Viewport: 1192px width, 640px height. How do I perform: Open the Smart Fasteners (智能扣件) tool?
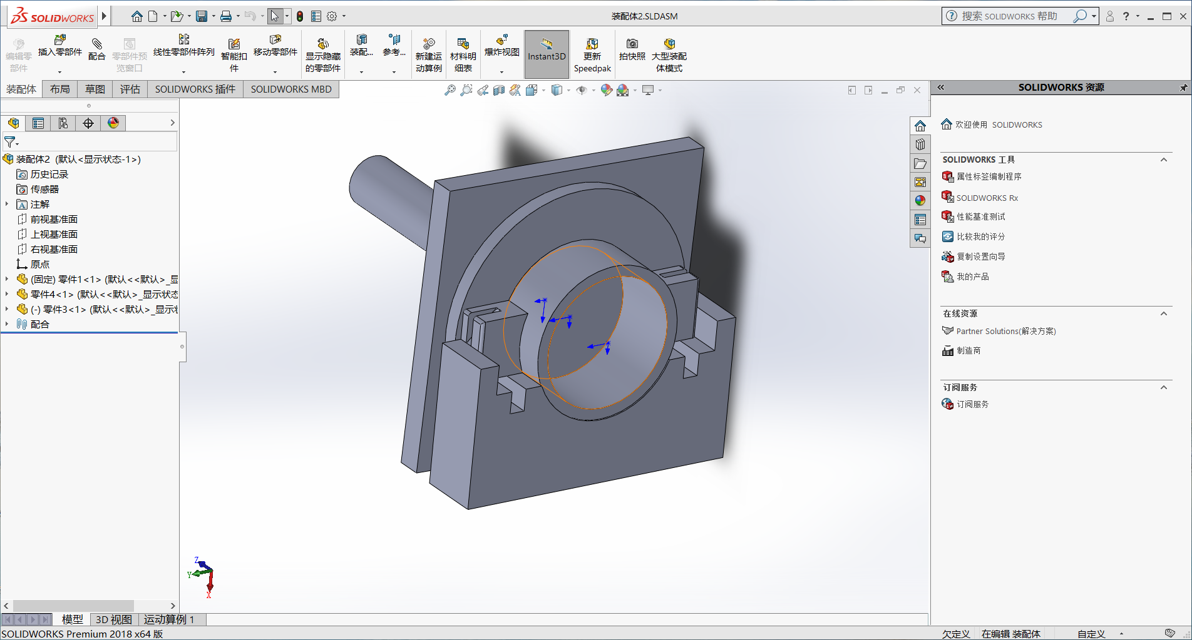[234, 44]
